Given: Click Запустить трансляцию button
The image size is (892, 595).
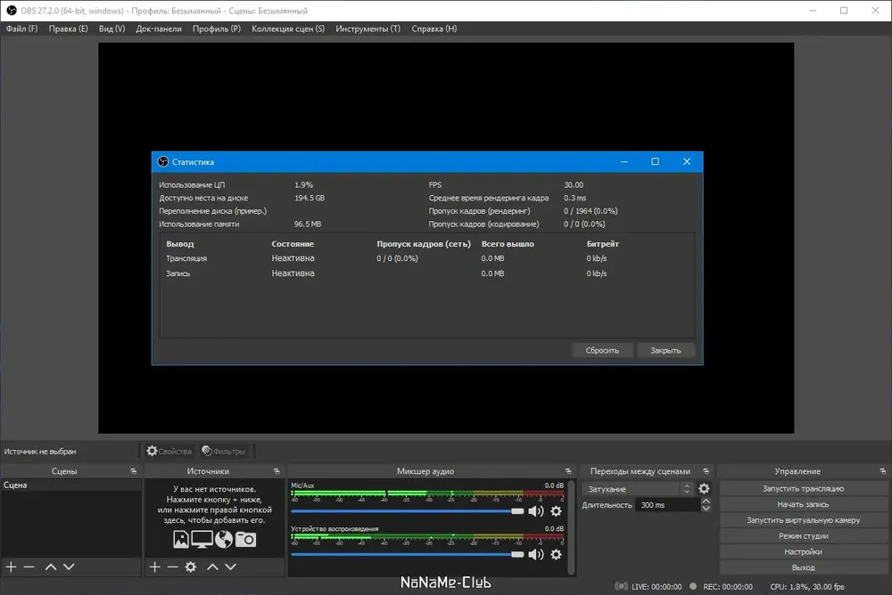Looking at the screenshot, I should [x=804, y=488].
